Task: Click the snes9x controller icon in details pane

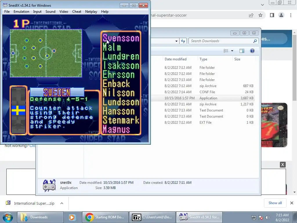Action: 49,185
